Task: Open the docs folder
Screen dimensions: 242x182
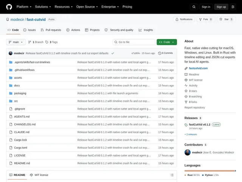Action: 17,85
